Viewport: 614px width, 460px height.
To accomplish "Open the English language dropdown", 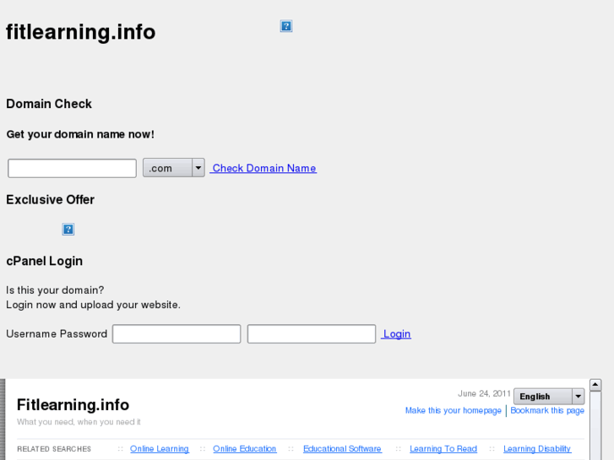I will click(x=549, y=396).
